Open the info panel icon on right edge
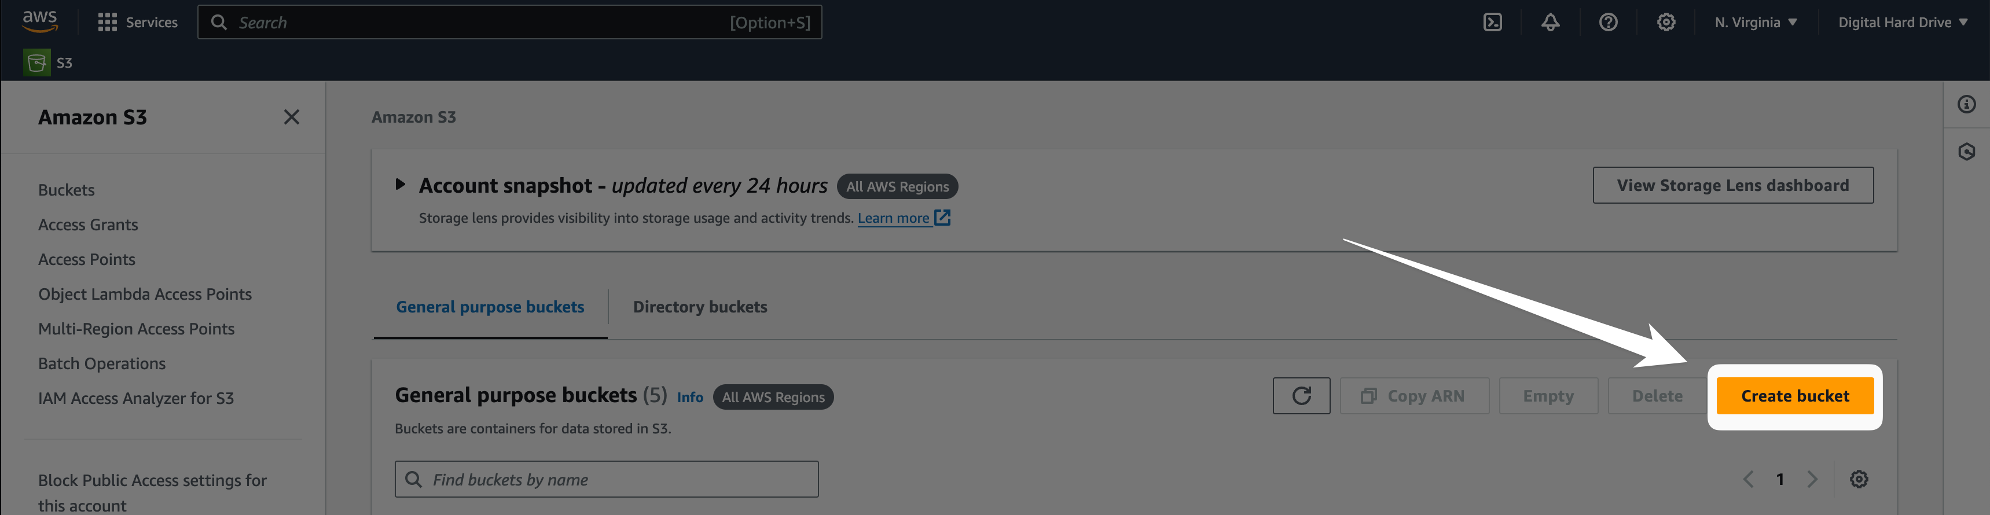Screen dimensions: 1990x515 [x=1966, y=104]
